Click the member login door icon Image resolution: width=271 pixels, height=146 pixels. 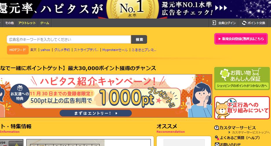point(214,23)
